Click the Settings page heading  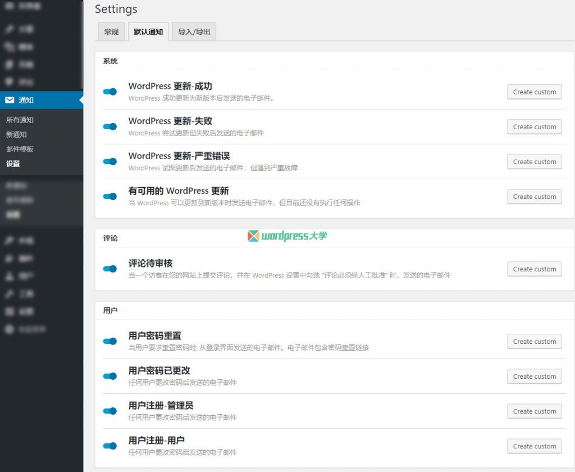tap(116, 9)
